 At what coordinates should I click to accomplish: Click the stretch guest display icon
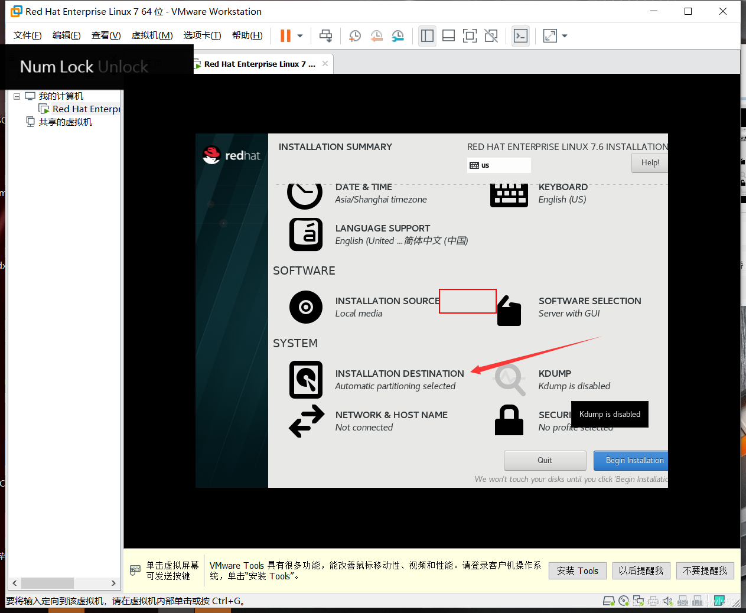[x=550, y=36]
